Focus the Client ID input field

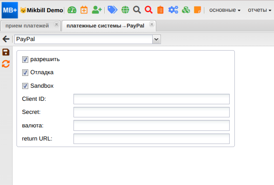click(x=151, y=99)
